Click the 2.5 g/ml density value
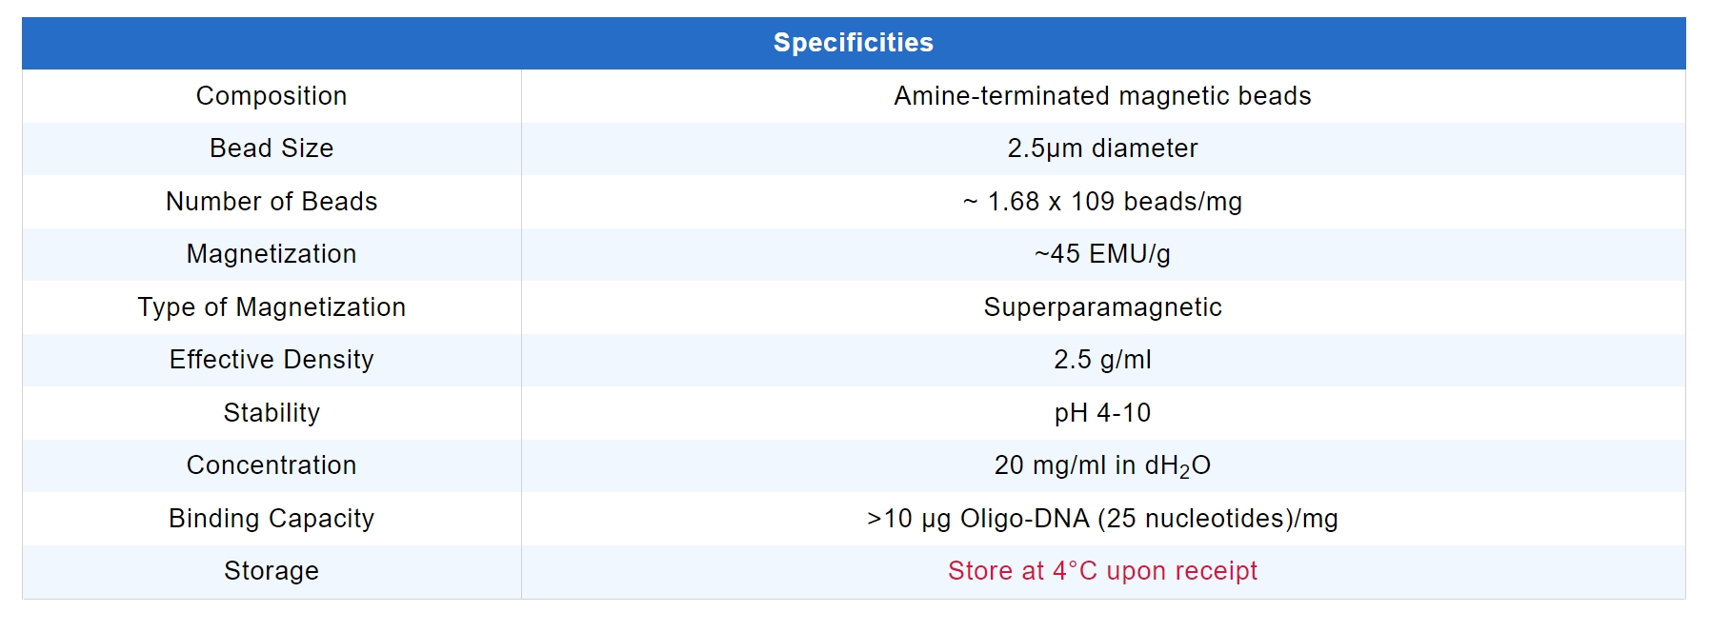The image size is (1710, 632). pyautogui.click(x=1102, y=360)
